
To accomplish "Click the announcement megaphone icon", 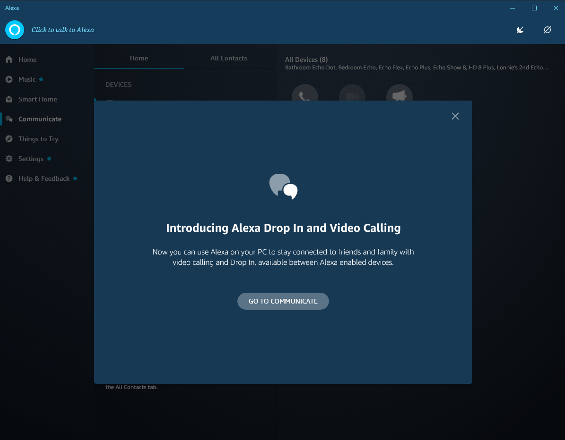I will point(400,95).
